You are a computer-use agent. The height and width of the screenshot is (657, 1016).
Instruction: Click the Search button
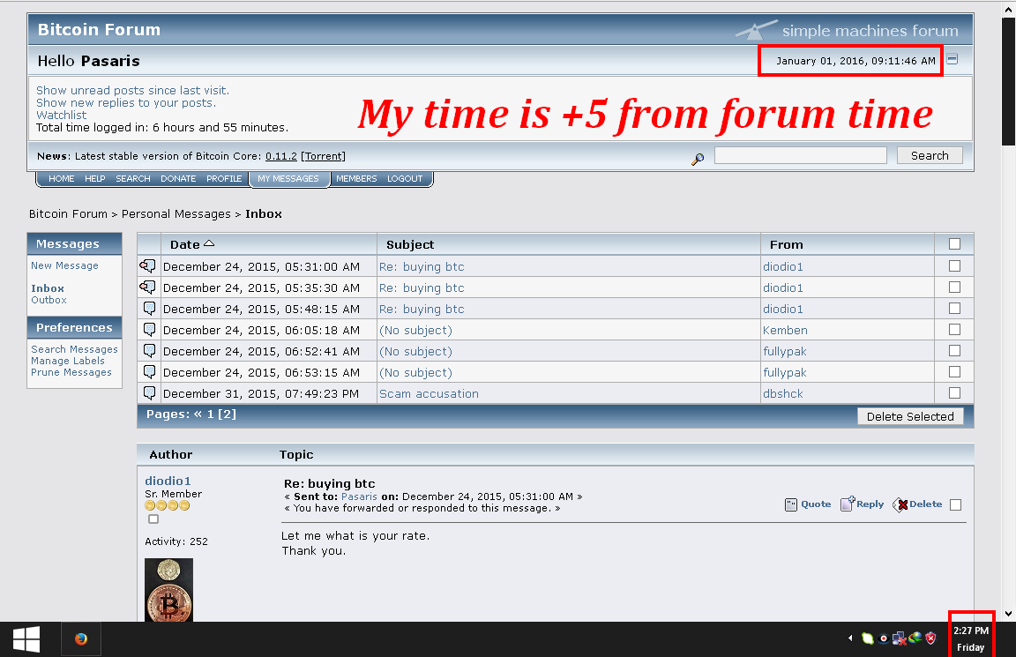[x=930, y=155]
